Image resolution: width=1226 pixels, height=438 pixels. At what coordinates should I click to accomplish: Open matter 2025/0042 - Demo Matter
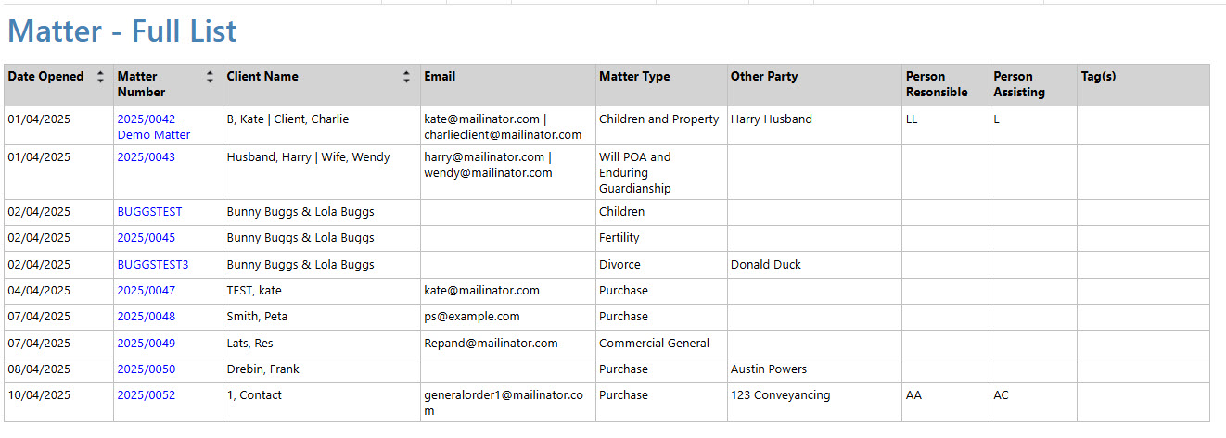153,127
